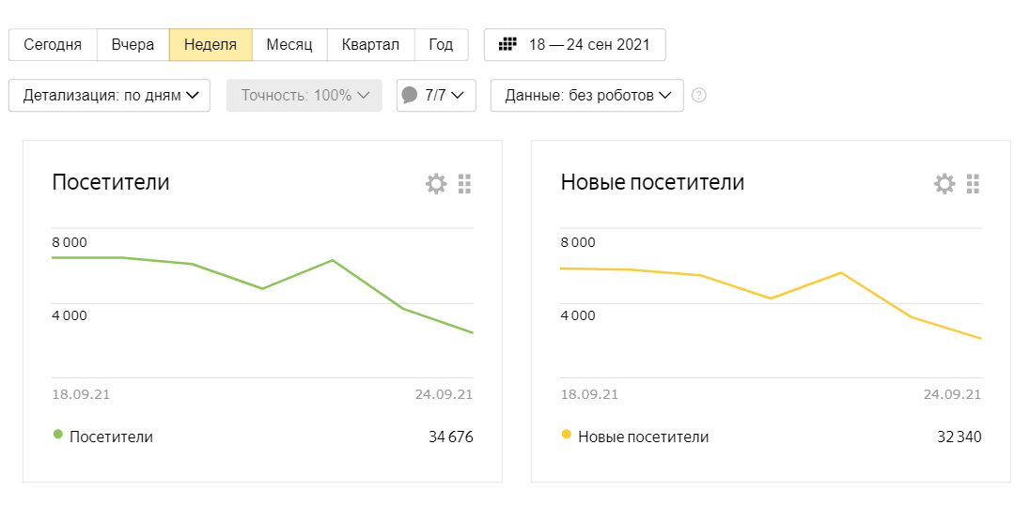
Task: Click grid handle icon on Новые посетители widget
Action: pyautogui.click(x=973, y=184)
